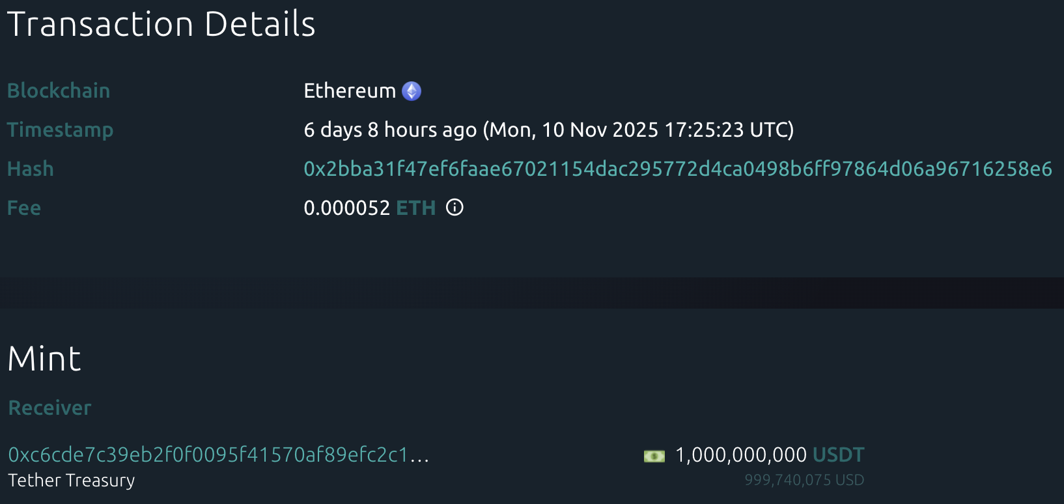Click the fee info circle icon

(x=455, y=208)
